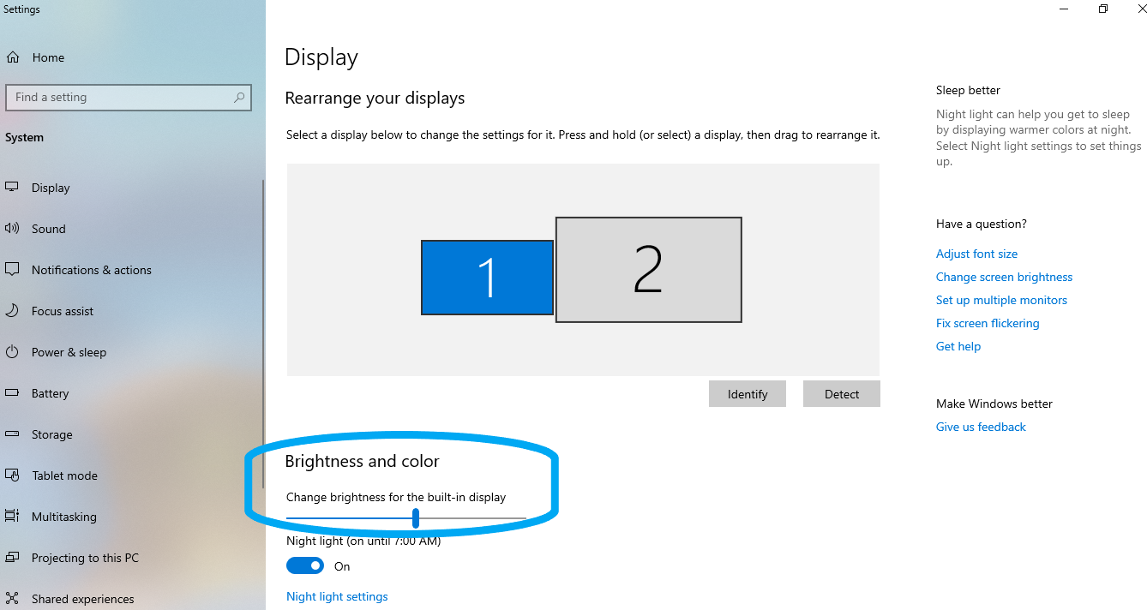
Task: Minimize the Settings window
Action: (1063, 9)
